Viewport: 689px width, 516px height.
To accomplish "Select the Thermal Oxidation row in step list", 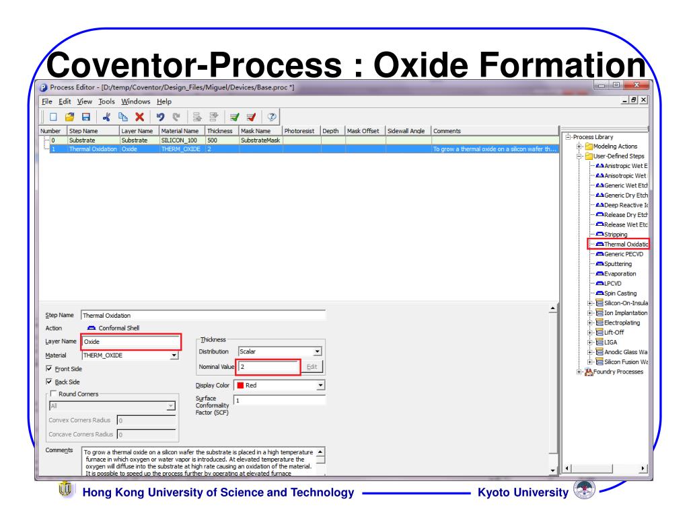I will (299, 149).
